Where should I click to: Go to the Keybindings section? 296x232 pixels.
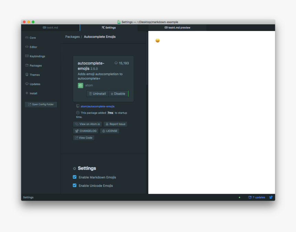[x=35, y=56]
